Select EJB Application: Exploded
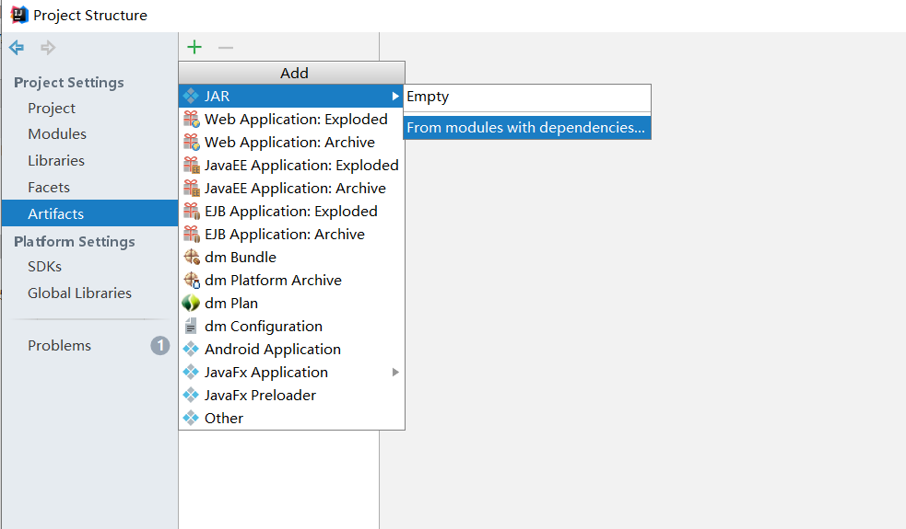 click(x=292, y=211)
